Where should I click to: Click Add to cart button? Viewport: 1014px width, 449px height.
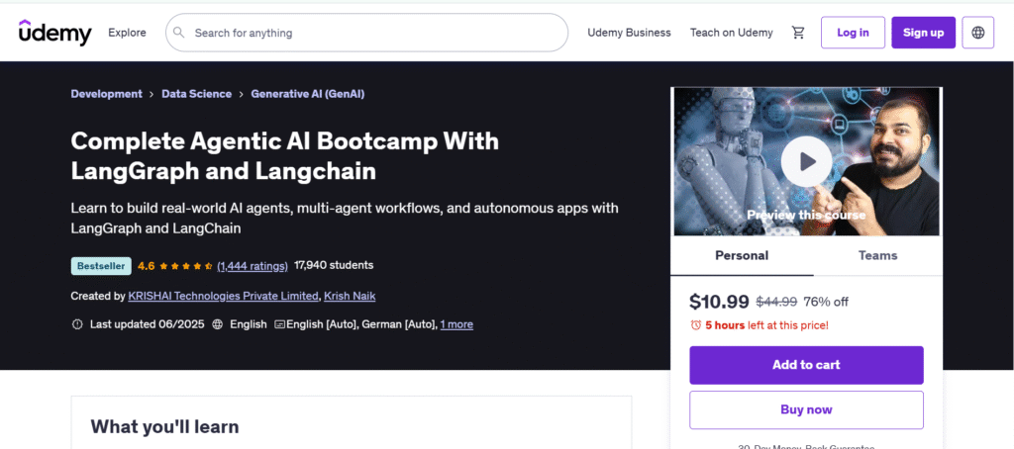click(806, 365)
